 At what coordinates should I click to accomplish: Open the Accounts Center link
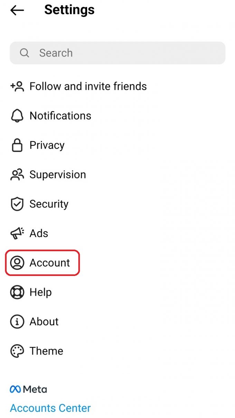tap(50, 408)
